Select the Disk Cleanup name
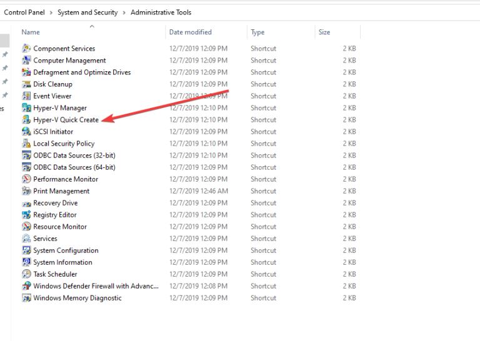Viewport: 480px width, 341px height. [x=52, y=84]
